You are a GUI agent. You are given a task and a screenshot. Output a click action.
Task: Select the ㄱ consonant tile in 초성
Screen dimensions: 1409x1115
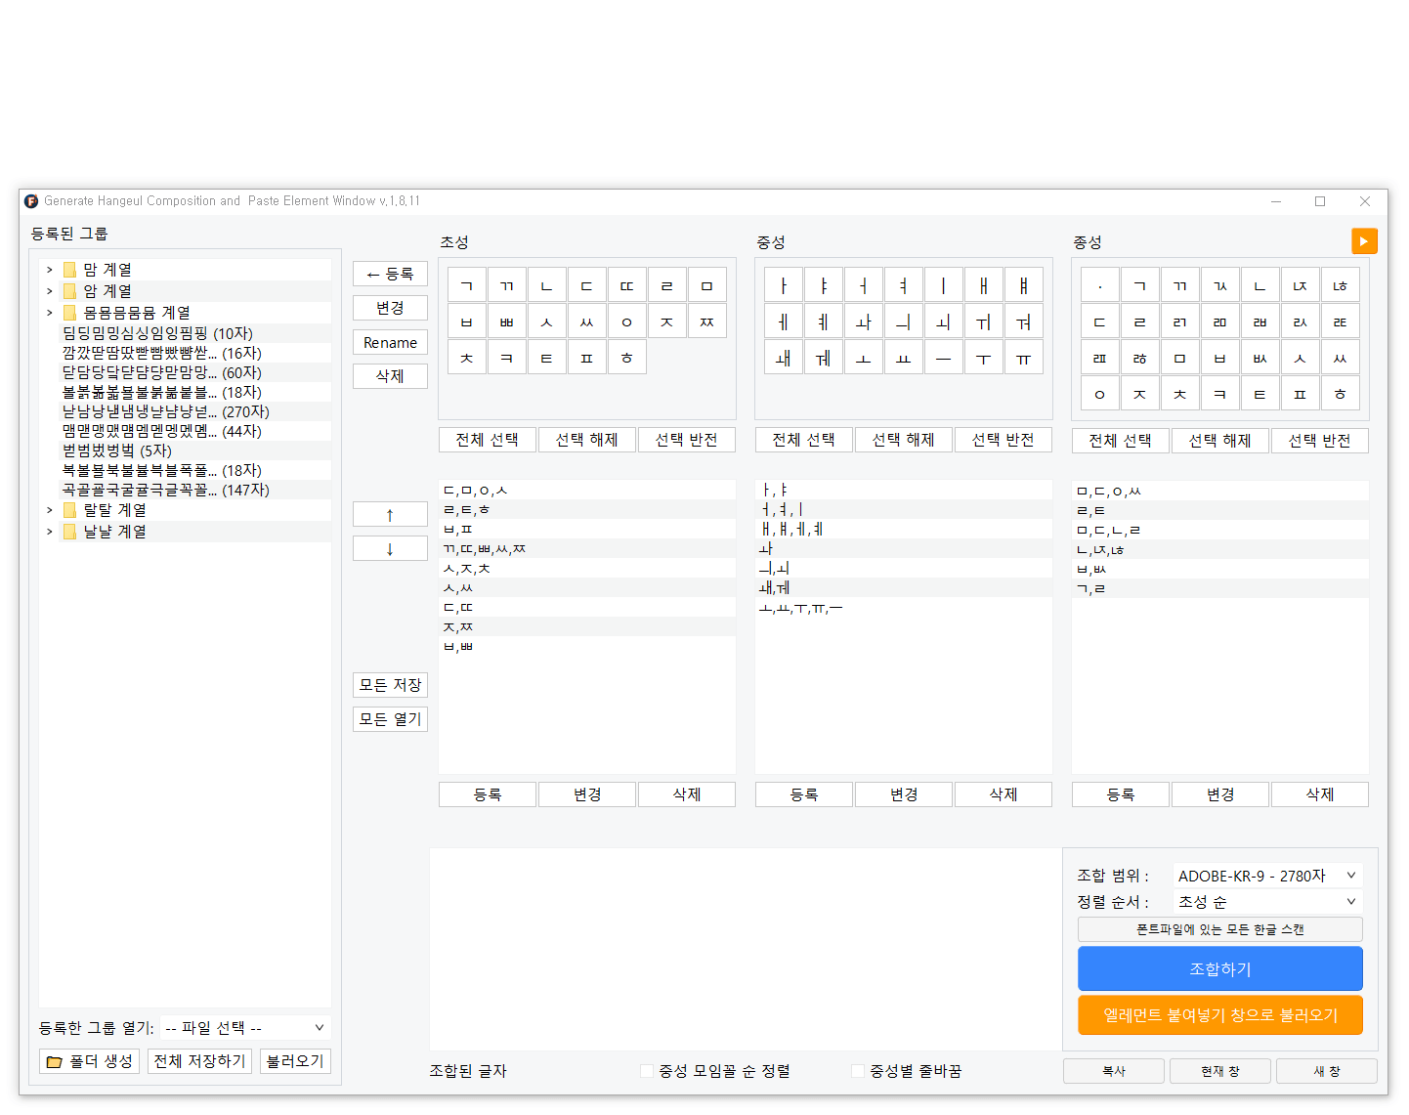[x=467, y=285]
